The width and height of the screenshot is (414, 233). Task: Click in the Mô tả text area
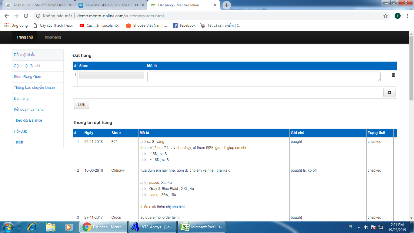(x=264, y=77)
